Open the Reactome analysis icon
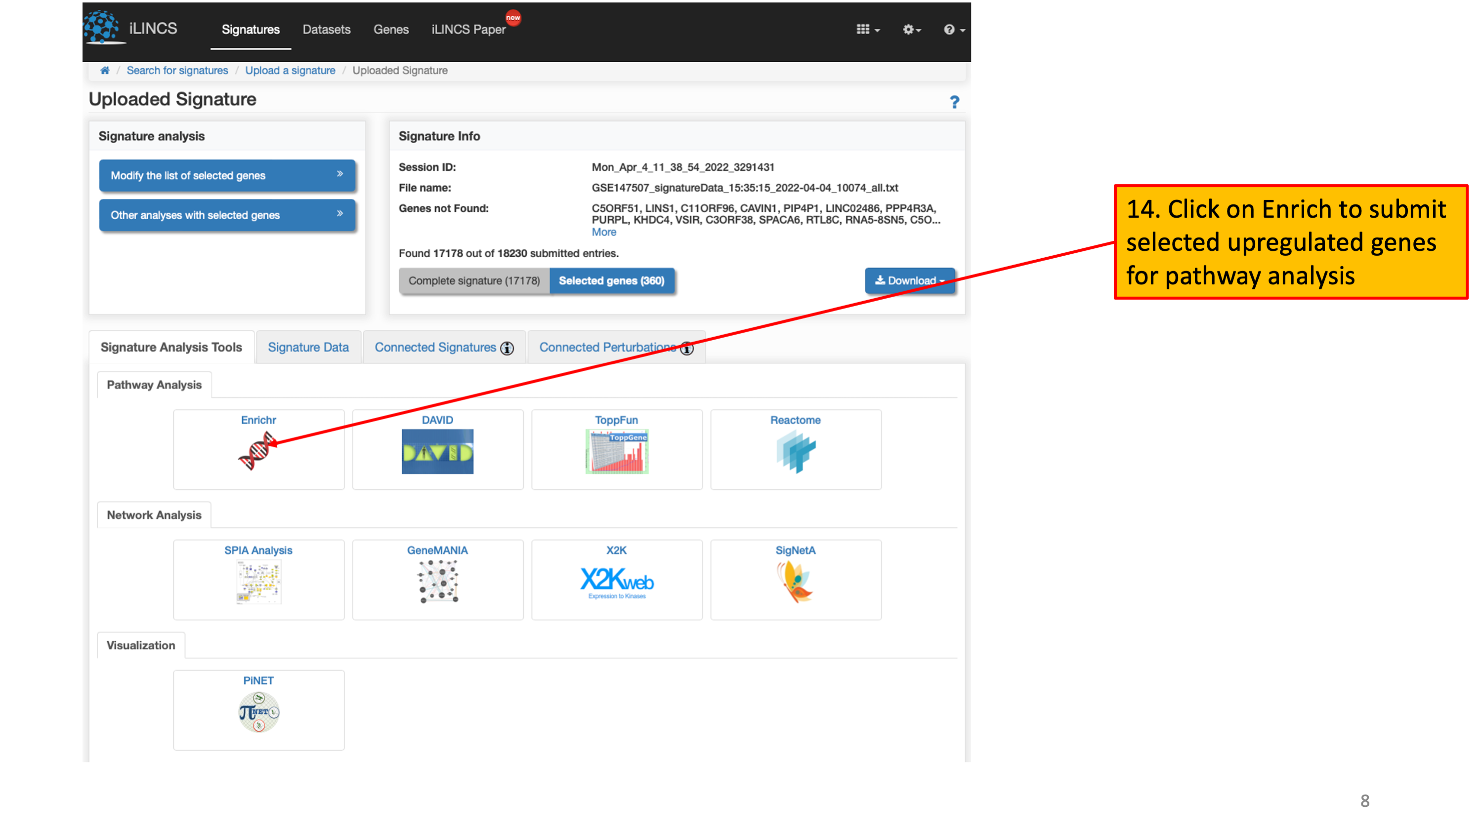Screen dimensions: 1482x833 pyautogui.click(x=796, y=452)
